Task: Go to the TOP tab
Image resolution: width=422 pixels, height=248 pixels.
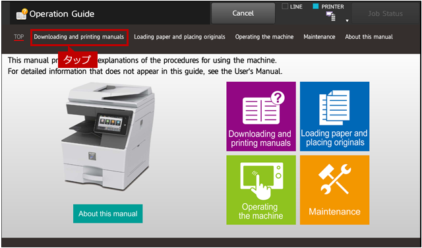Action: pos(19,37)
